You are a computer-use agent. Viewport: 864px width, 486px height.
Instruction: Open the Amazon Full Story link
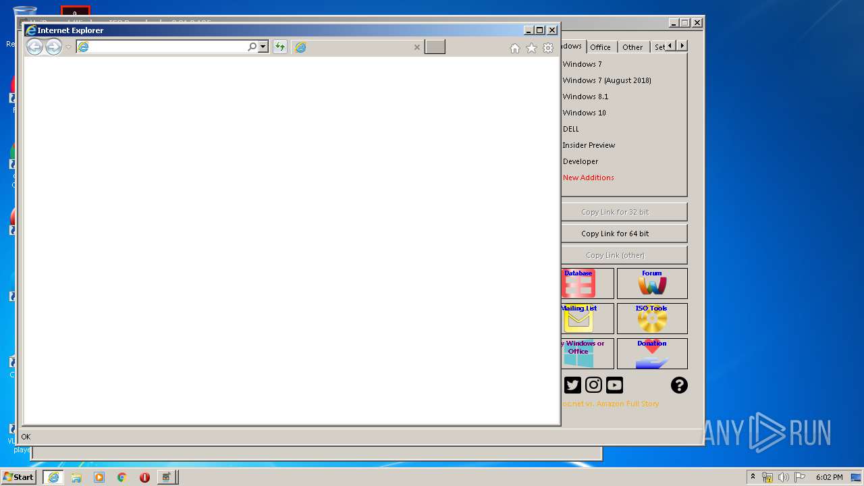pyautogui.click(x=610, y=404)
